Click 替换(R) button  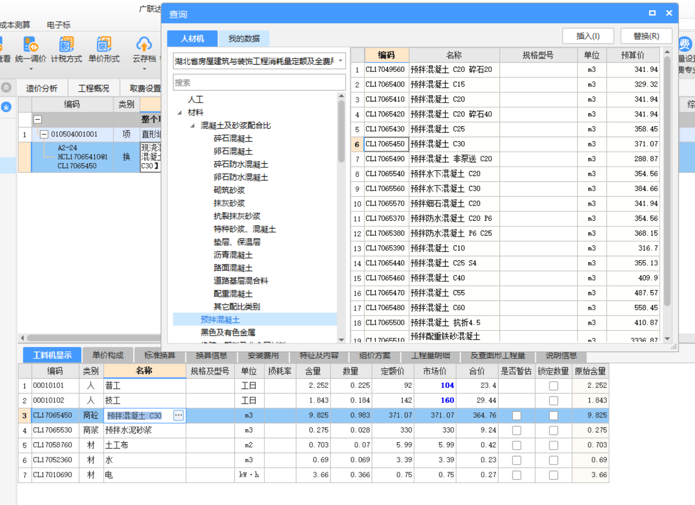click(x=646, y=36)
